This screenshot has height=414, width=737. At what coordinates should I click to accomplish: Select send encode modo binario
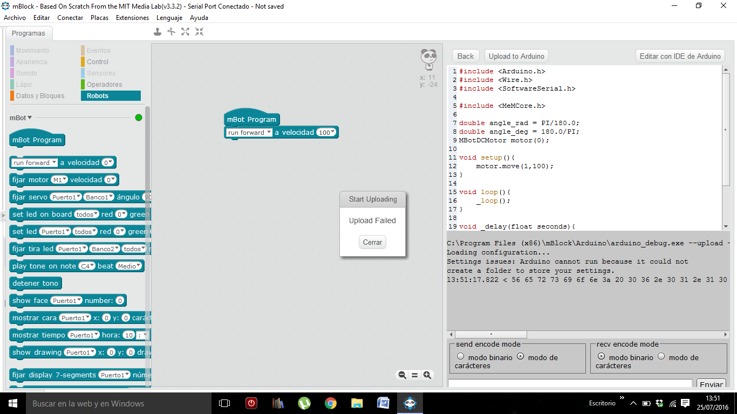coord(460,356)
